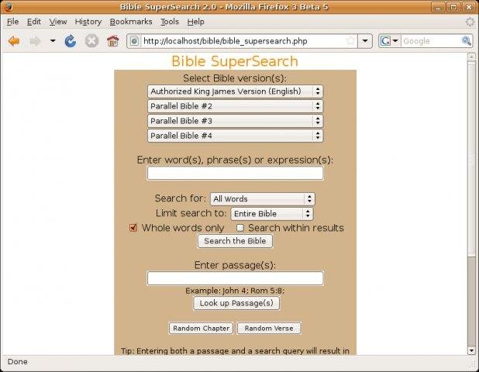Open the URL history dropdown arrow
479x372 pixels.
(365, 41)
